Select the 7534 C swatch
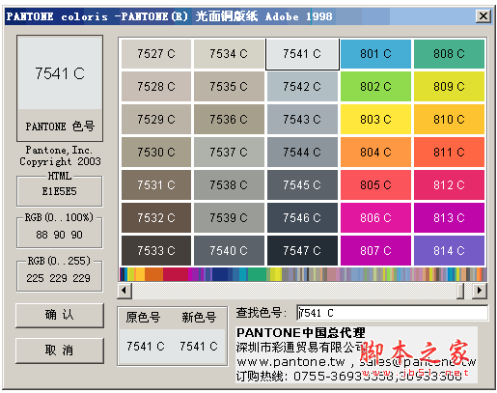 229,54
